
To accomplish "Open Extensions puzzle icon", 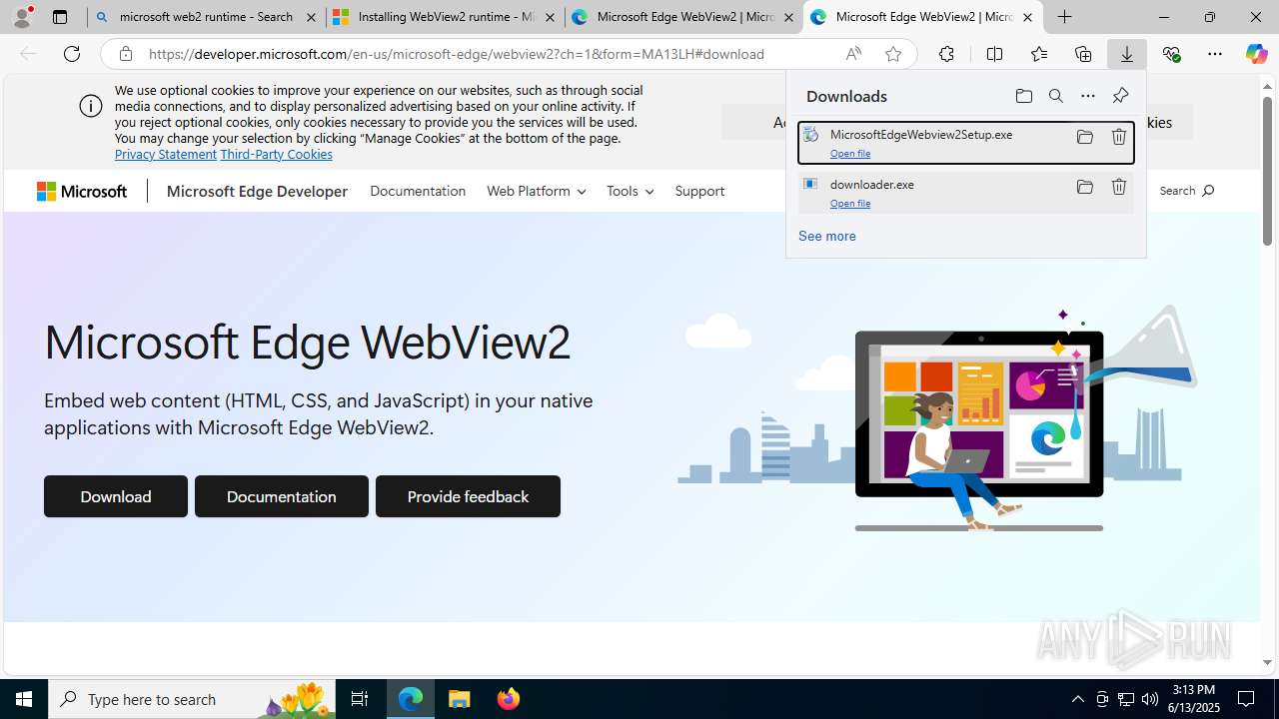I will tap(946, 54).
